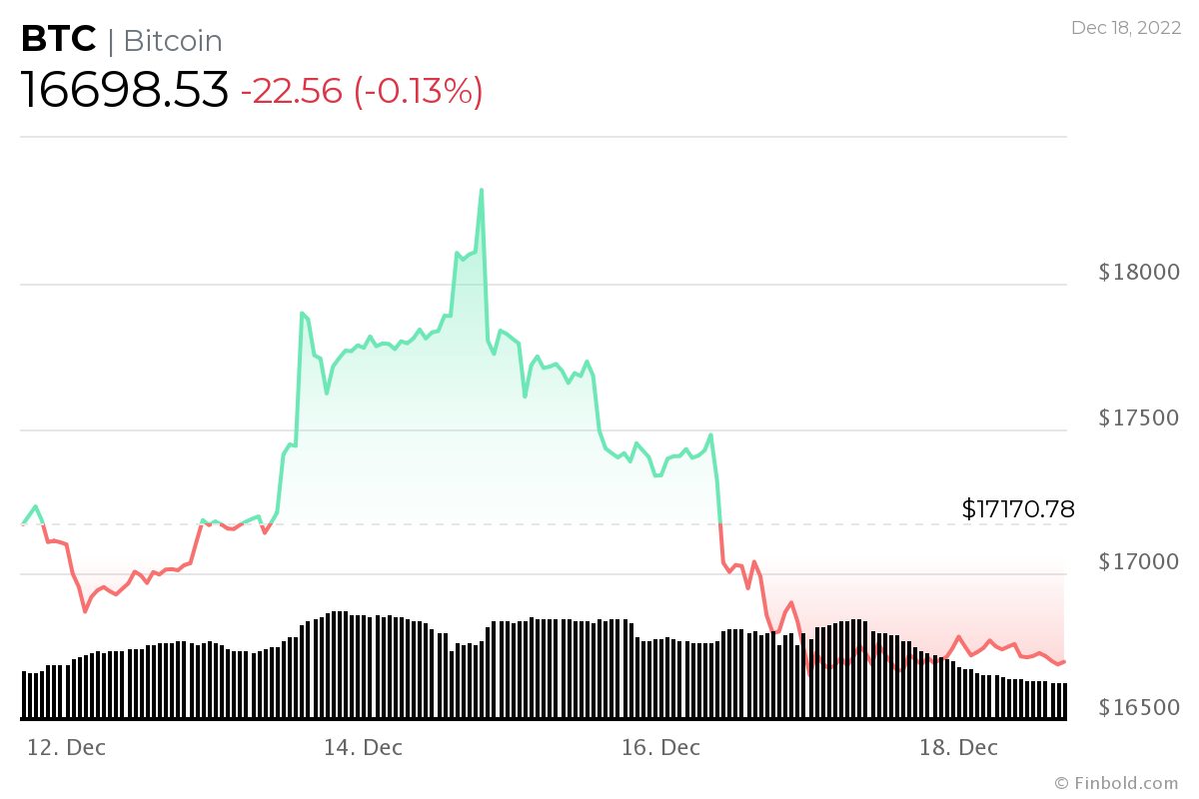Click the $17500 y-axis label
The image size is (1199, 799).
(x=1138, y=417)
